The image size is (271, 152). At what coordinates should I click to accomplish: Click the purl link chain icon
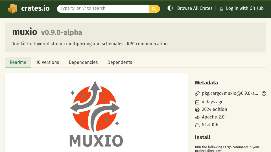click(197, 93)
